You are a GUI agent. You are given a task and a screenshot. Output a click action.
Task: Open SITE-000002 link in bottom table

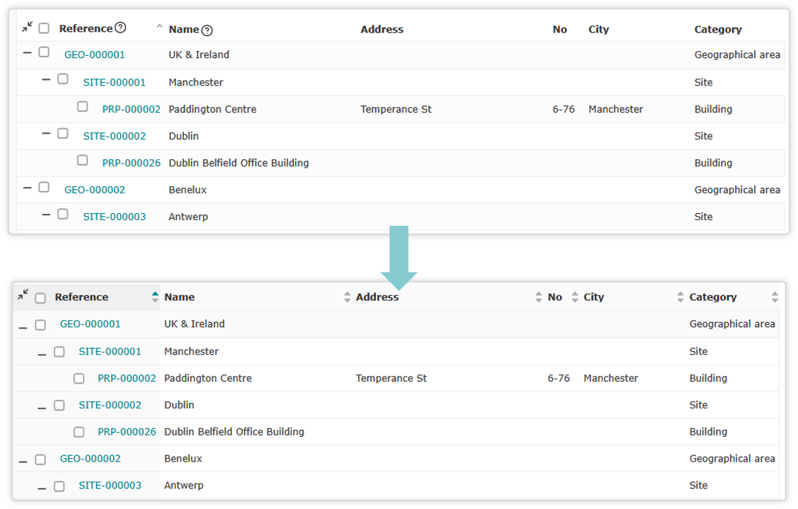(110, 405)
